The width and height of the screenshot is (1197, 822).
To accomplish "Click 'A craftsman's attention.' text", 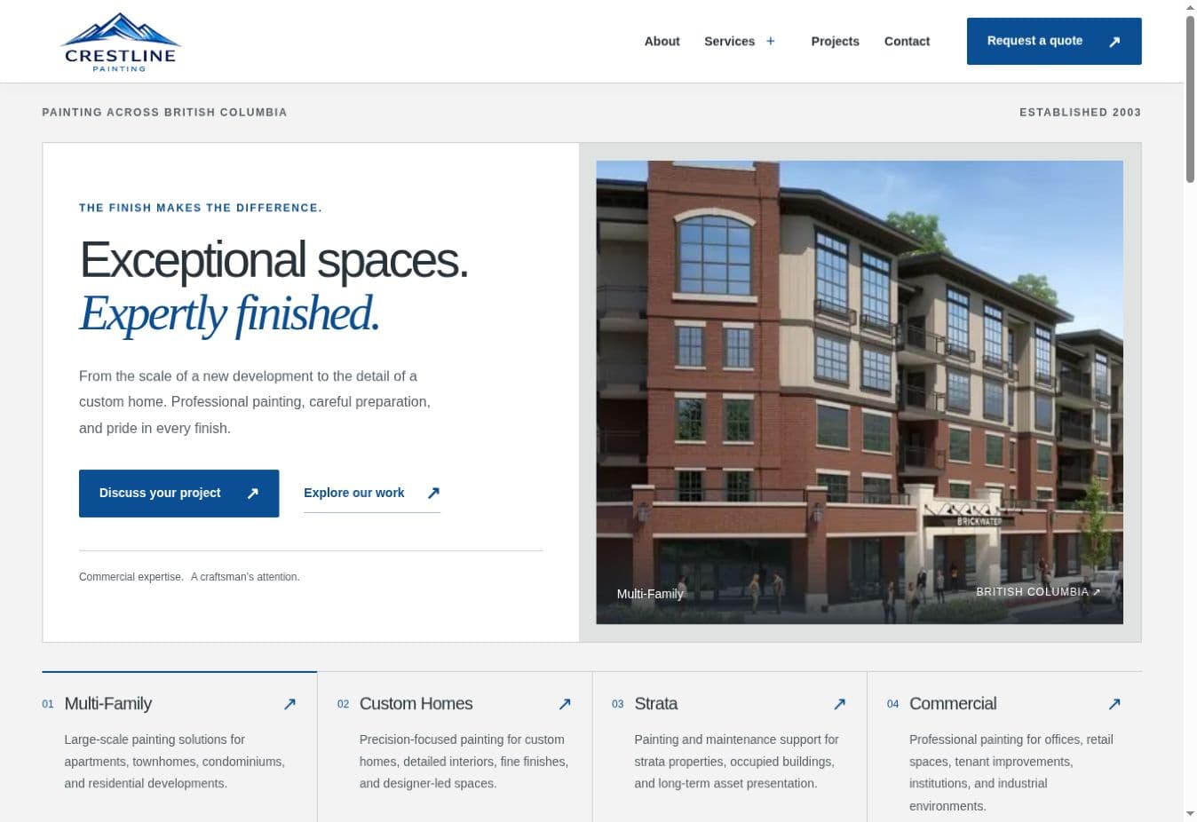I will [245, 577].
